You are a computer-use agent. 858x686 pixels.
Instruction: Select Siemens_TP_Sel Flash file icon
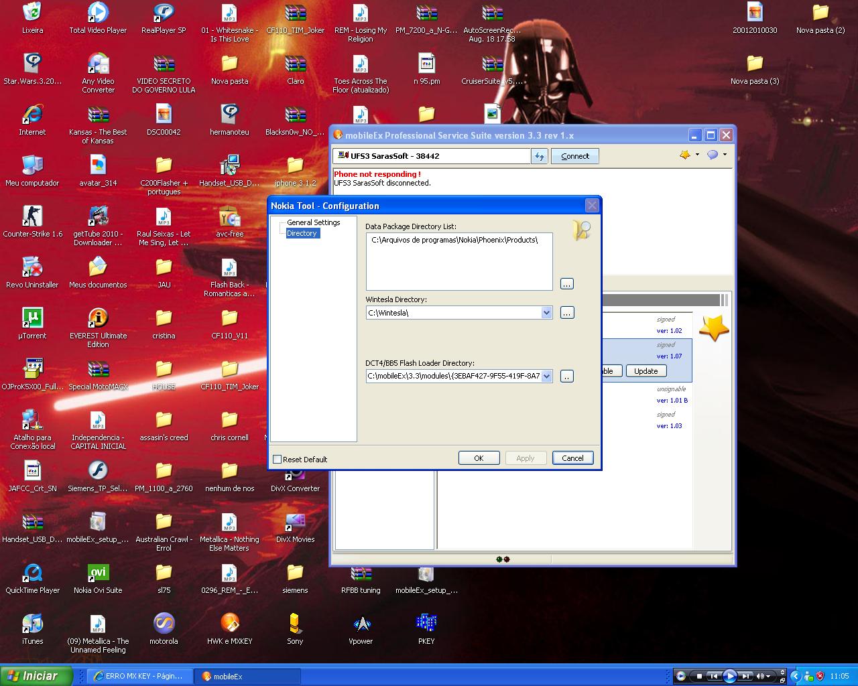click(98, 478)
